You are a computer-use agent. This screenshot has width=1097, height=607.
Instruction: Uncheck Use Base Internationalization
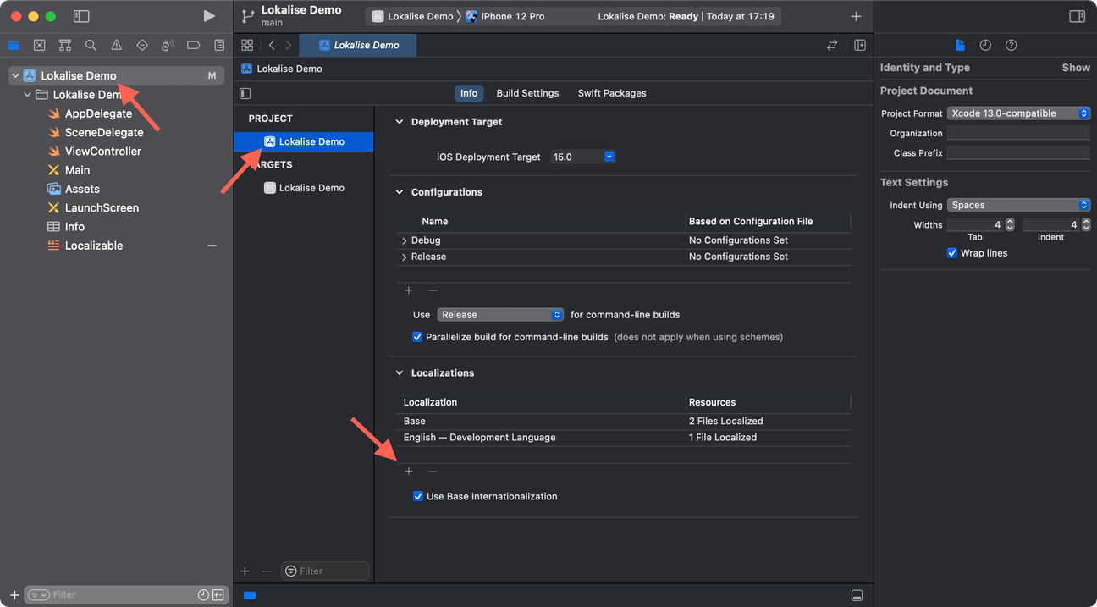coord(418,496)
